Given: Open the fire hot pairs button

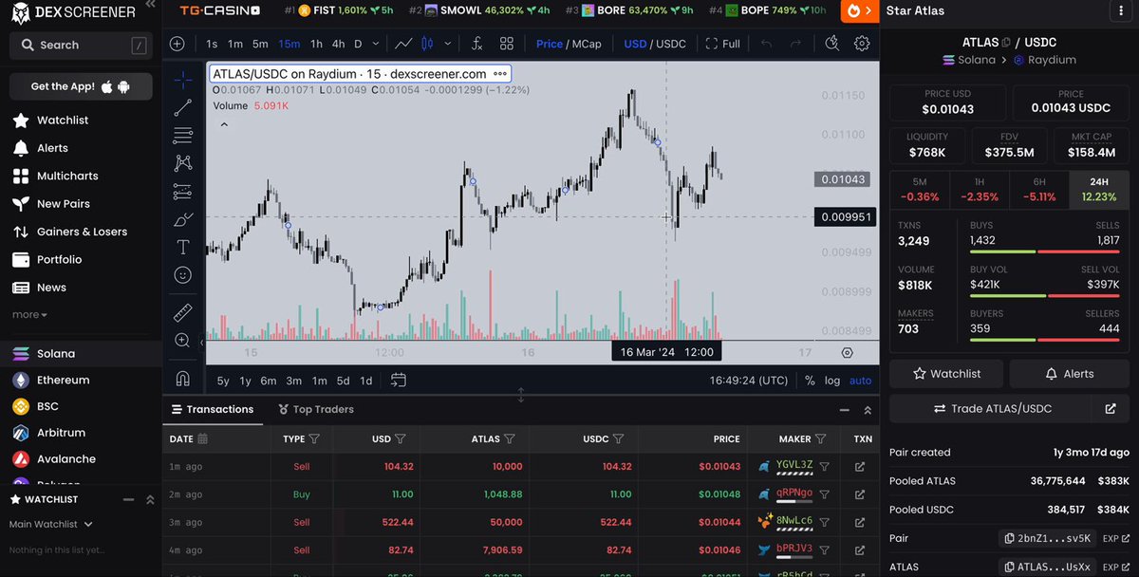Looking at the screenshot, I should (x=858, y=11).
